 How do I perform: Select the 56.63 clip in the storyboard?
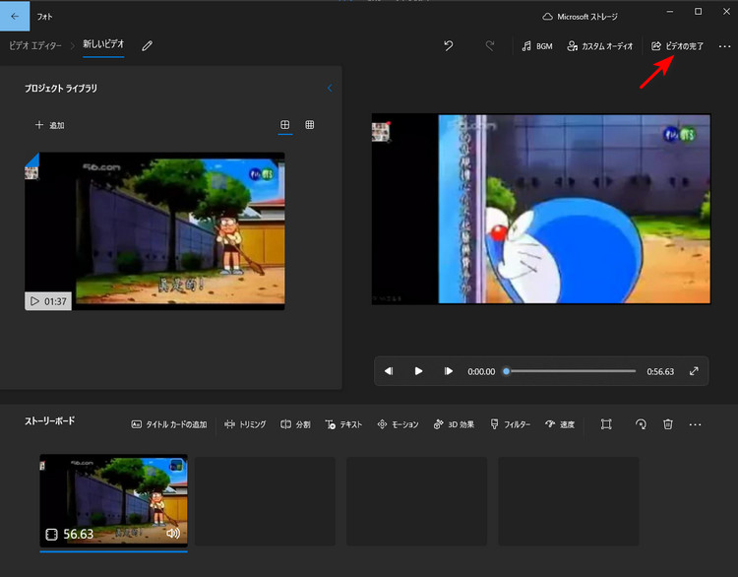click(113, 500)
